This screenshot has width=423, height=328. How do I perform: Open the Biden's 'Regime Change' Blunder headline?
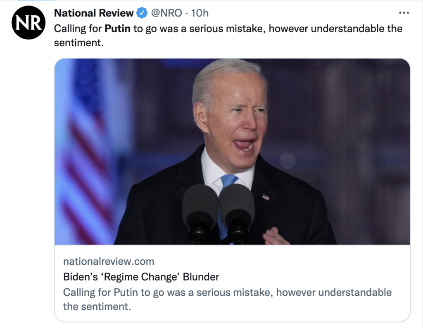click(x=141, y=276)
